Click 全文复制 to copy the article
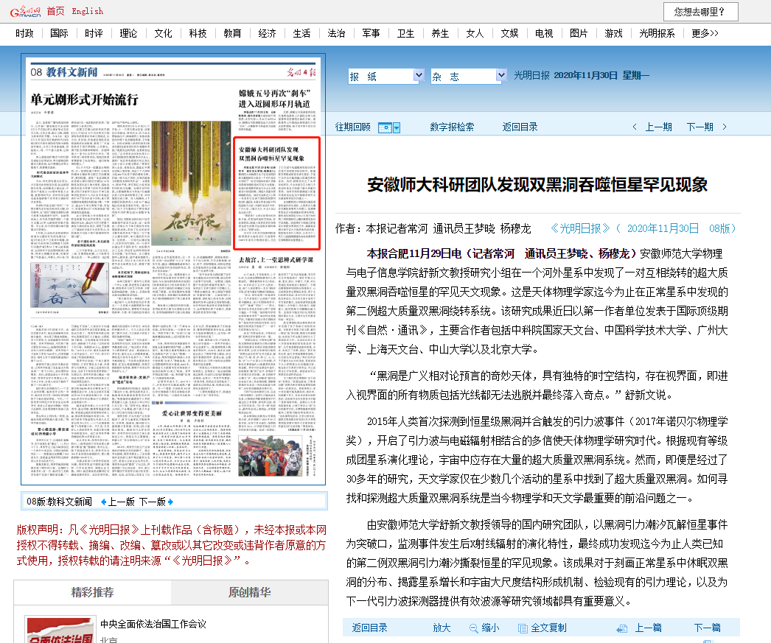Image resolution: width=771 pixels, height=643 pixels. [548, 628]
